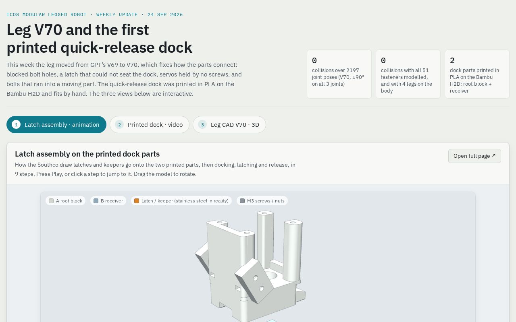Switch to Latch assembly animation tab
This screenshot has height=322, width=516.
pyautogui.click(x=56, y=125)
